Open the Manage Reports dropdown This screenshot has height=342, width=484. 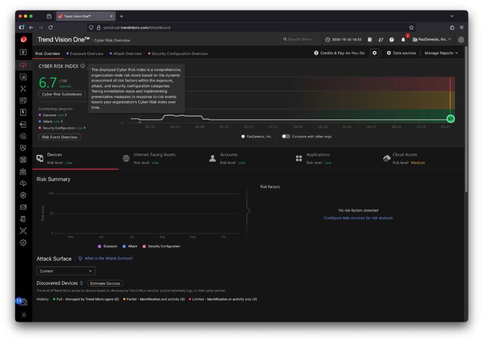tap(441, 53)
